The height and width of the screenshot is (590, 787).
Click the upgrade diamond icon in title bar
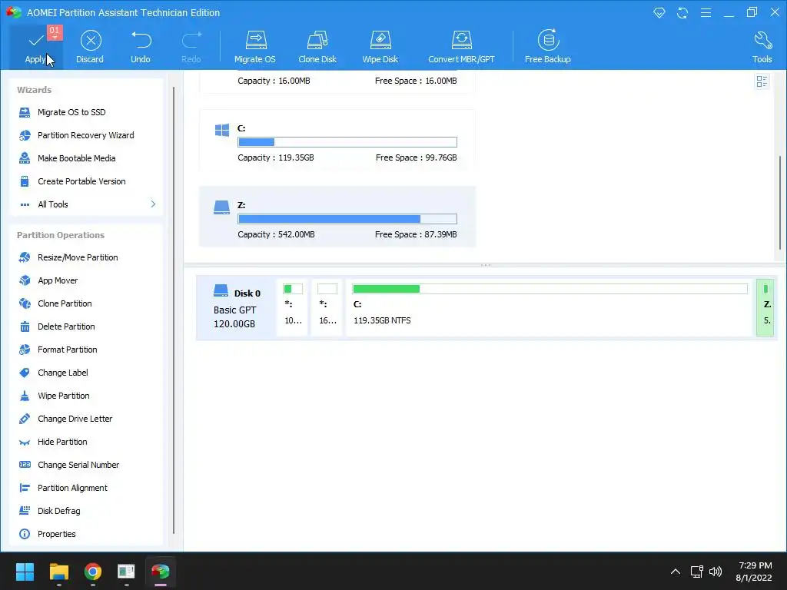(x=659, y=12)
